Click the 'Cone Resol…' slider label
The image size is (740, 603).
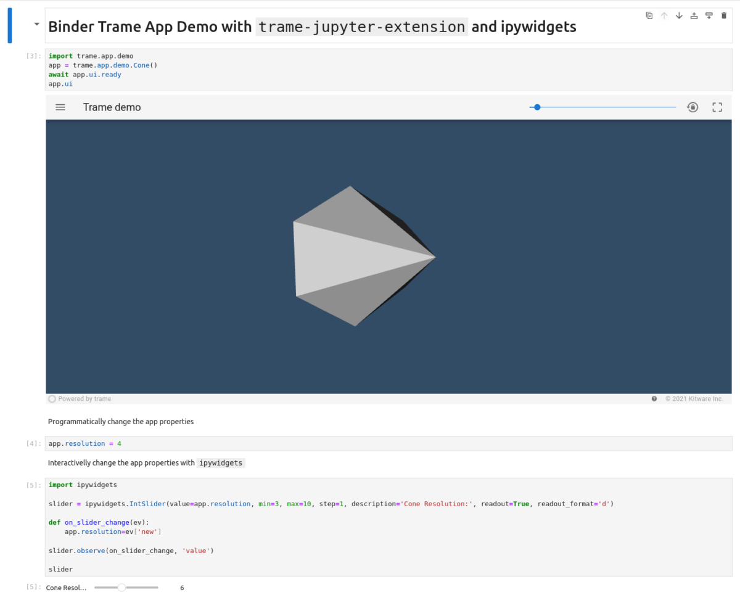67,588
